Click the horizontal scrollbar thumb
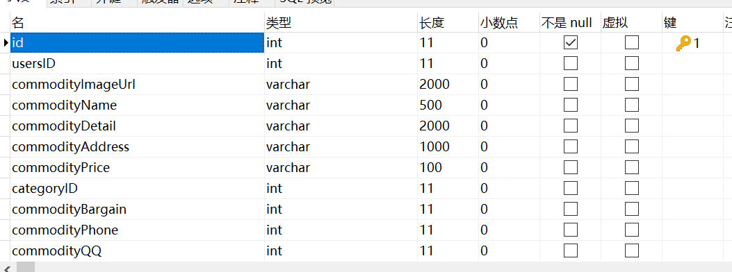This screenshot has height=272, width=732. point(26,267)
